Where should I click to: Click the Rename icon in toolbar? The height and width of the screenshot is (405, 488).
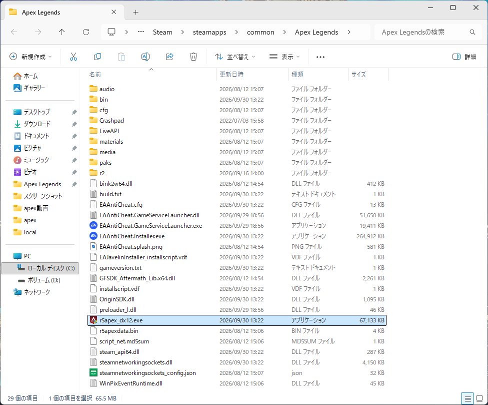145,57
